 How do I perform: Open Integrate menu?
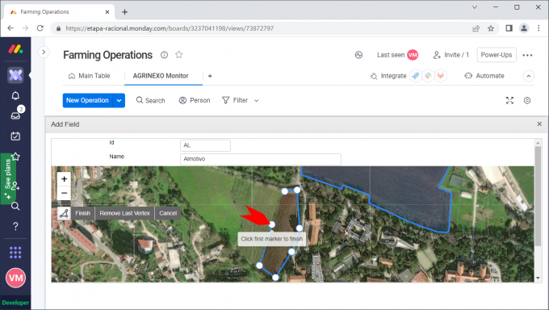388,76
